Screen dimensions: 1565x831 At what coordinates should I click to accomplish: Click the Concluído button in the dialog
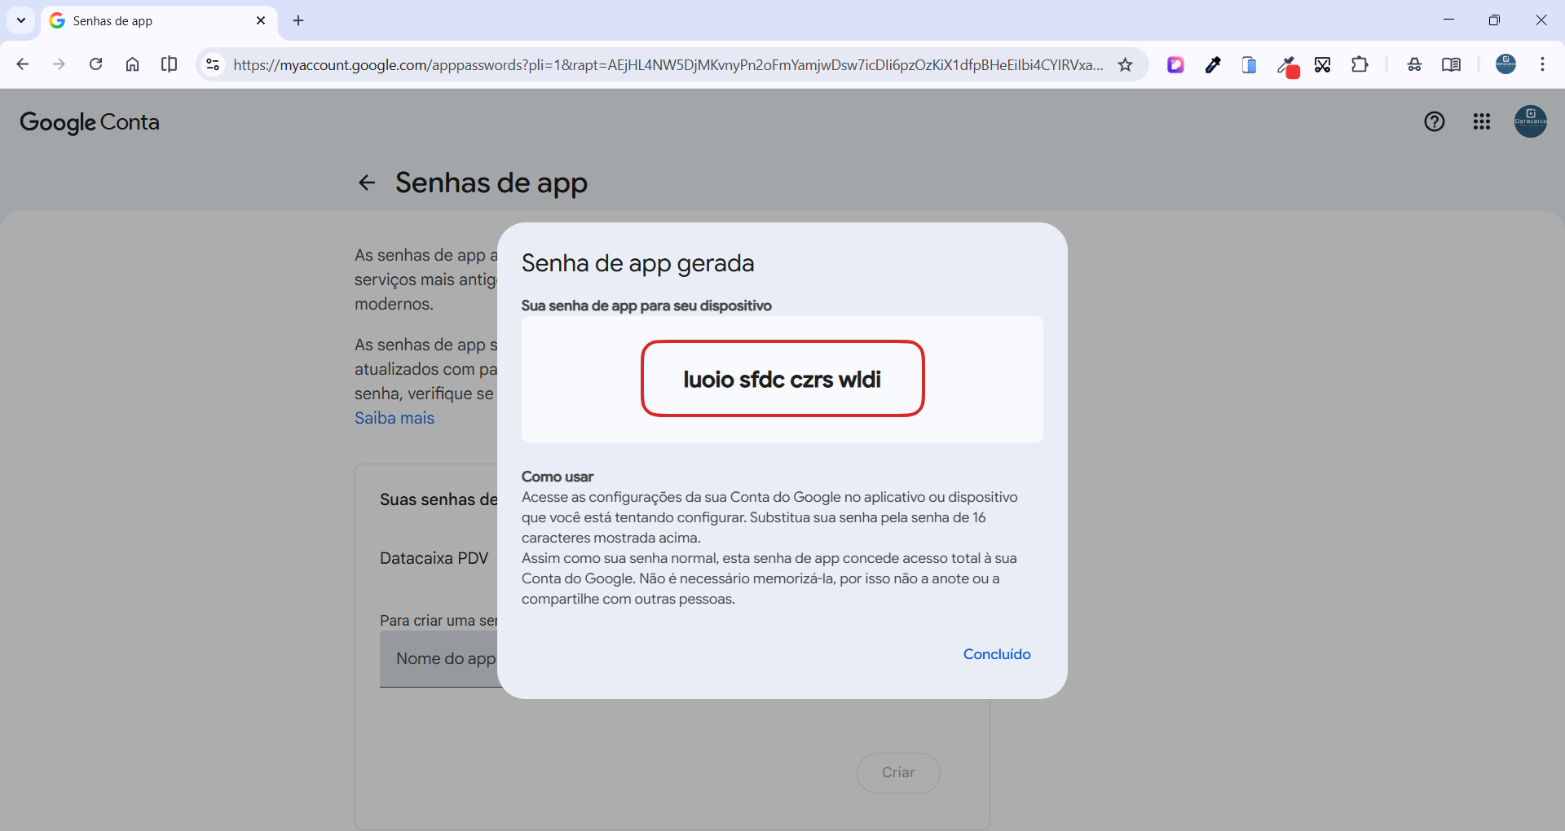(x=997, y=654)
